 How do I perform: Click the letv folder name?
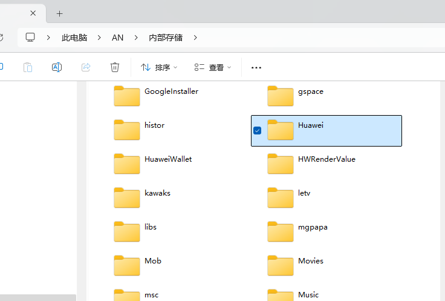point(304,193)
